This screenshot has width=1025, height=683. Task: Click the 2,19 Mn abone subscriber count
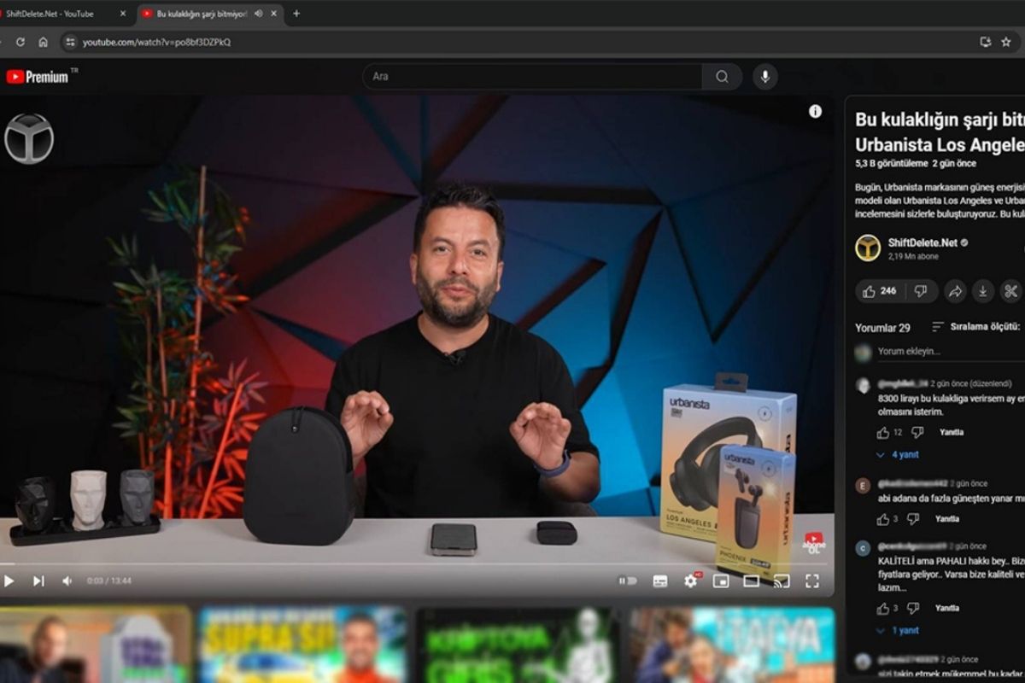click(913, 256)
